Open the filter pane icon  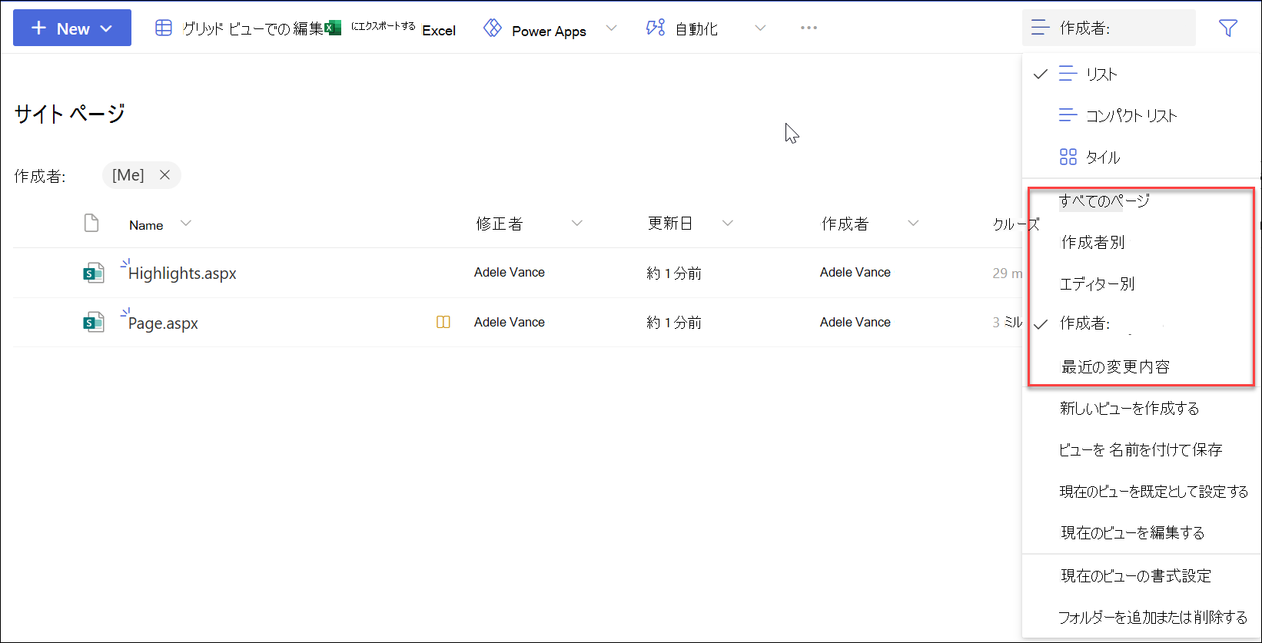click(x=1228, y=28)
